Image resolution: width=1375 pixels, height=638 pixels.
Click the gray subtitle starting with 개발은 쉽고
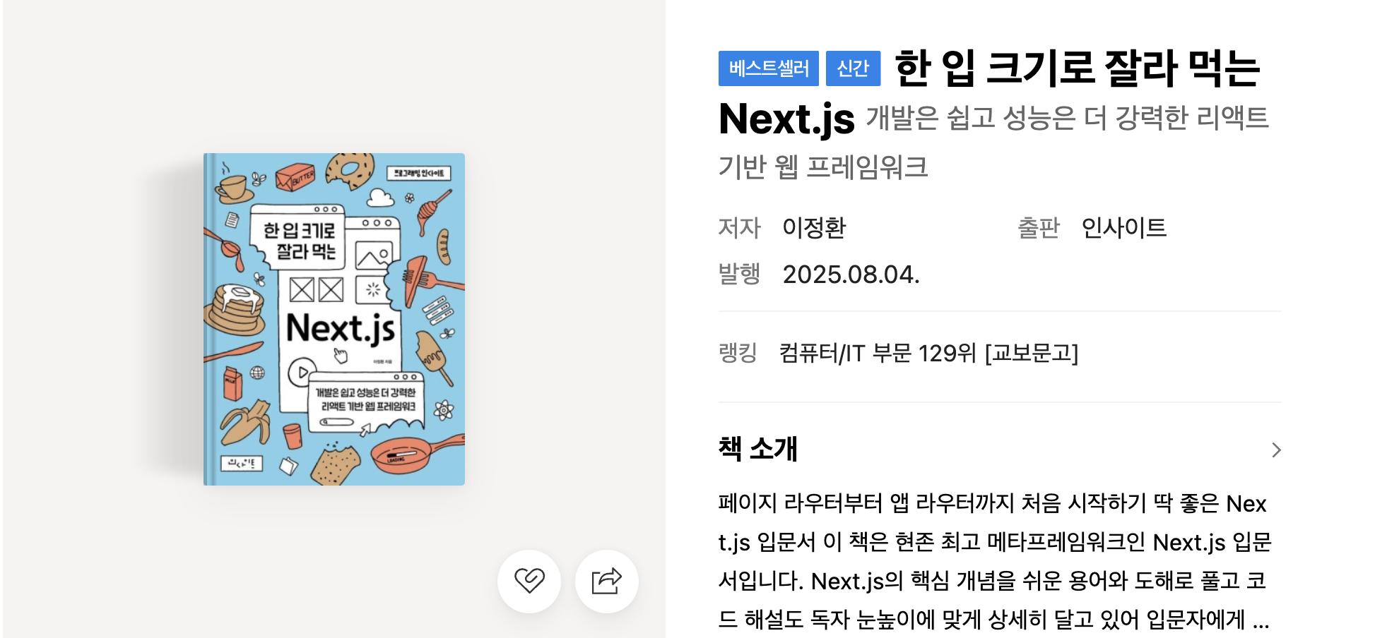[x=1067, y=119]
